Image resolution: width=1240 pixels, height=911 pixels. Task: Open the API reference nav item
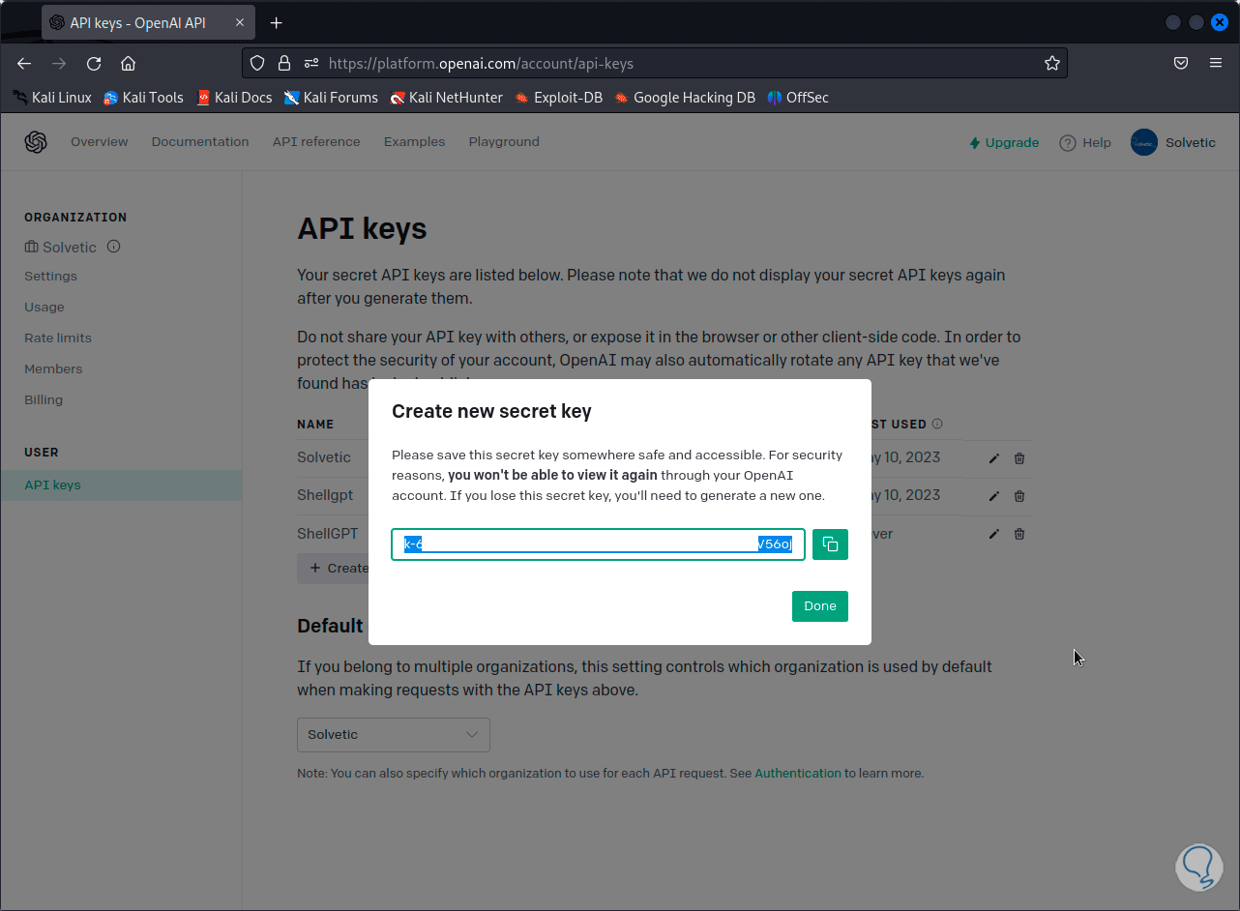point(316,142)
